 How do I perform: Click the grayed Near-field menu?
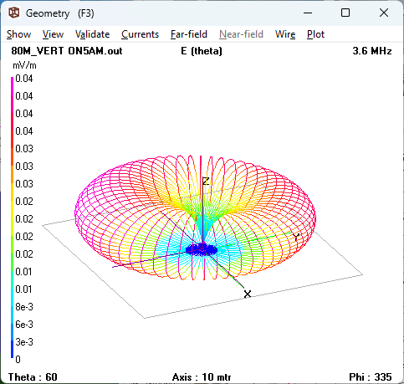pyautogui.click(x=241, y=34)
